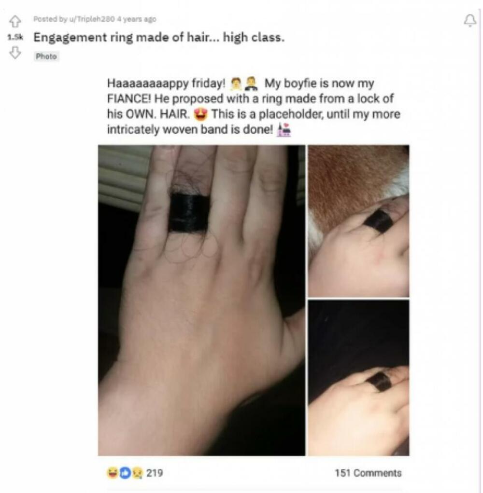Open the top-right photo with orange fur
Viewport: 483px width, 493px height.
click(359, 221)
